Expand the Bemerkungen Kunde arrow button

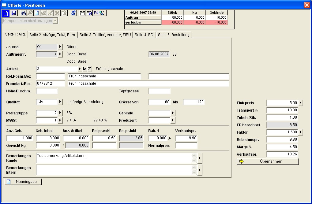click(x=200, y=158)
